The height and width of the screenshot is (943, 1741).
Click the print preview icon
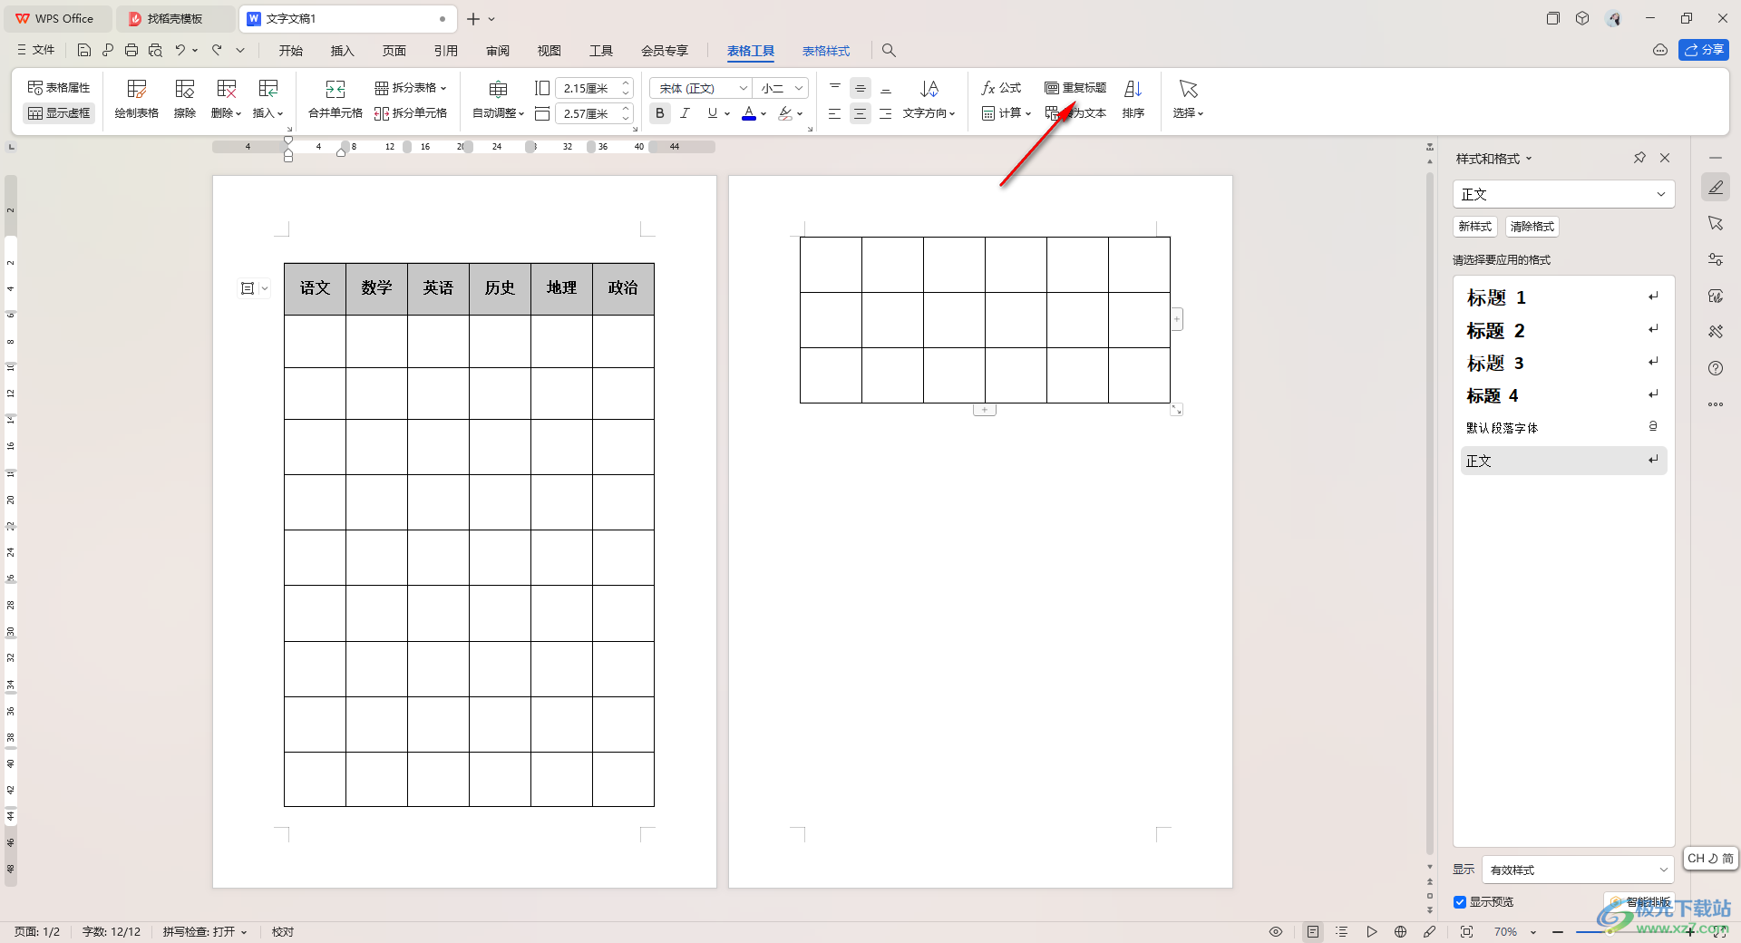155,50
